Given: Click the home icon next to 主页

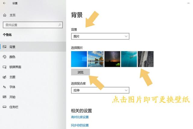Looking at the screenshot, I should point(5,15).
